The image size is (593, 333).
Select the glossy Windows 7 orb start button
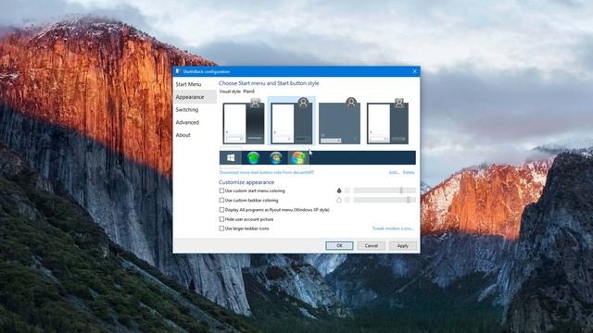point(298,157)
